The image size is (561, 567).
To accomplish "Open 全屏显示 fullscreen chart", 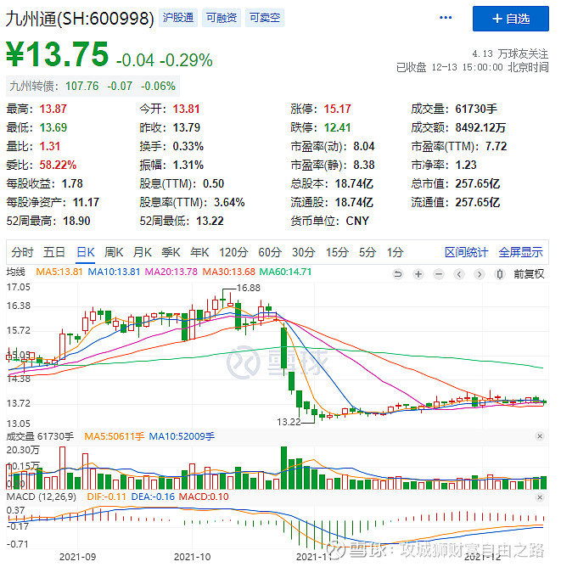I will [x=520, y=252].
